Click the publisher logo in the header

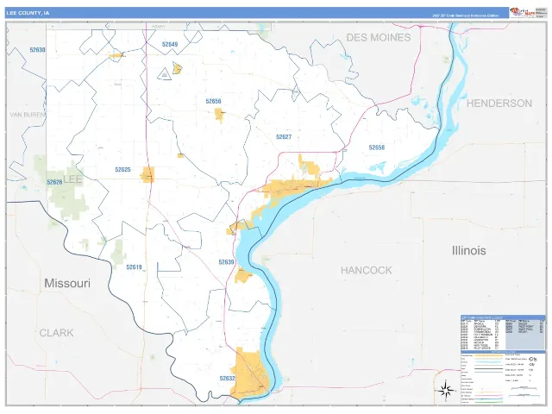point(522,12)
